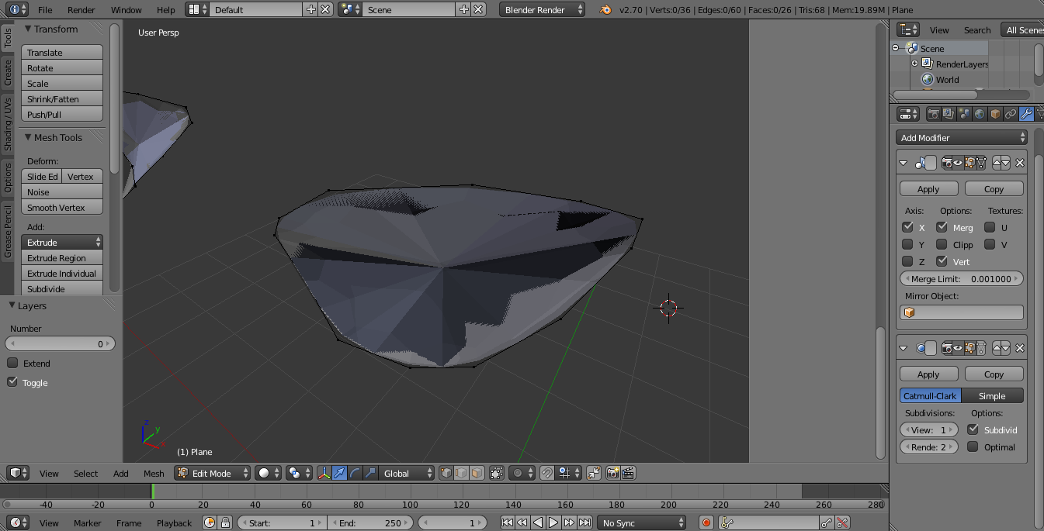Check the Extend checkbox
Viewport: 1044px width, 531px height.
(12, 363)
